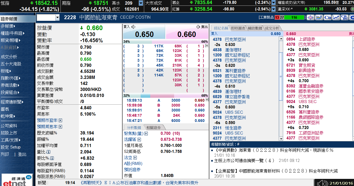Click the bar chart with dollar icon
This screenshot has width=354, height=186.
coord(319,18)
